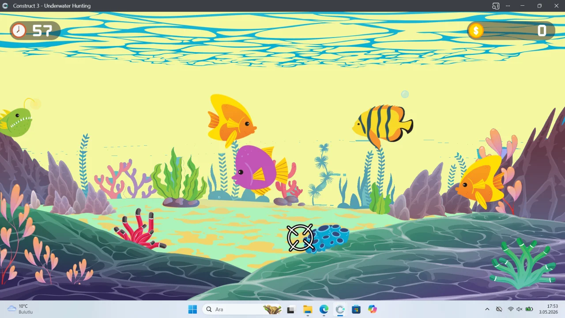Image resolution: width=565 pixels, height=318 pixels.
Task: Click the red timer clock icon
Action: (19, 30)
